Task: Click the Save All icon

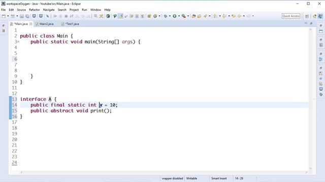Action: tap(27, 16)
